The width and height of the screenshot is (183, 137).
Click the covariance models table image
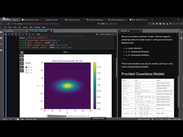coord(148,98)
